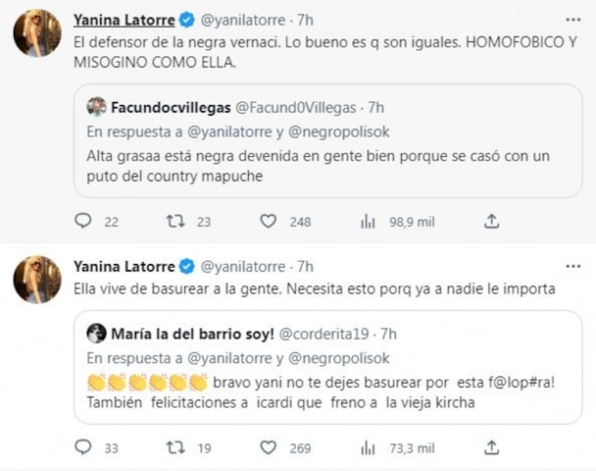Reply to the second tweet with 33 replies
The image size is (596, 471).
pyautogui.click(x=83, y=448)
